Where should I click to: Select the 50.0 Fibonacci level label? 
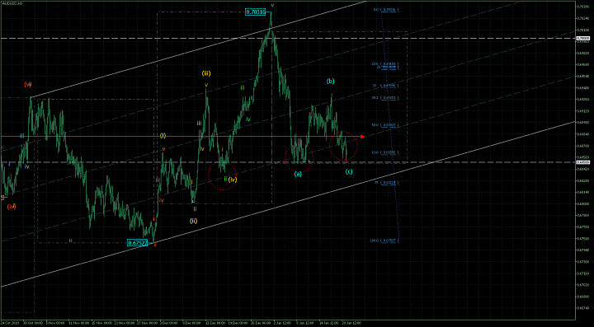(384, 124)
